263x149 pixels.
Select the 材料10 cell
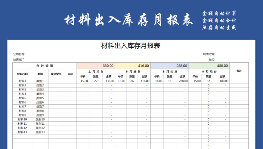click(22, 119)
